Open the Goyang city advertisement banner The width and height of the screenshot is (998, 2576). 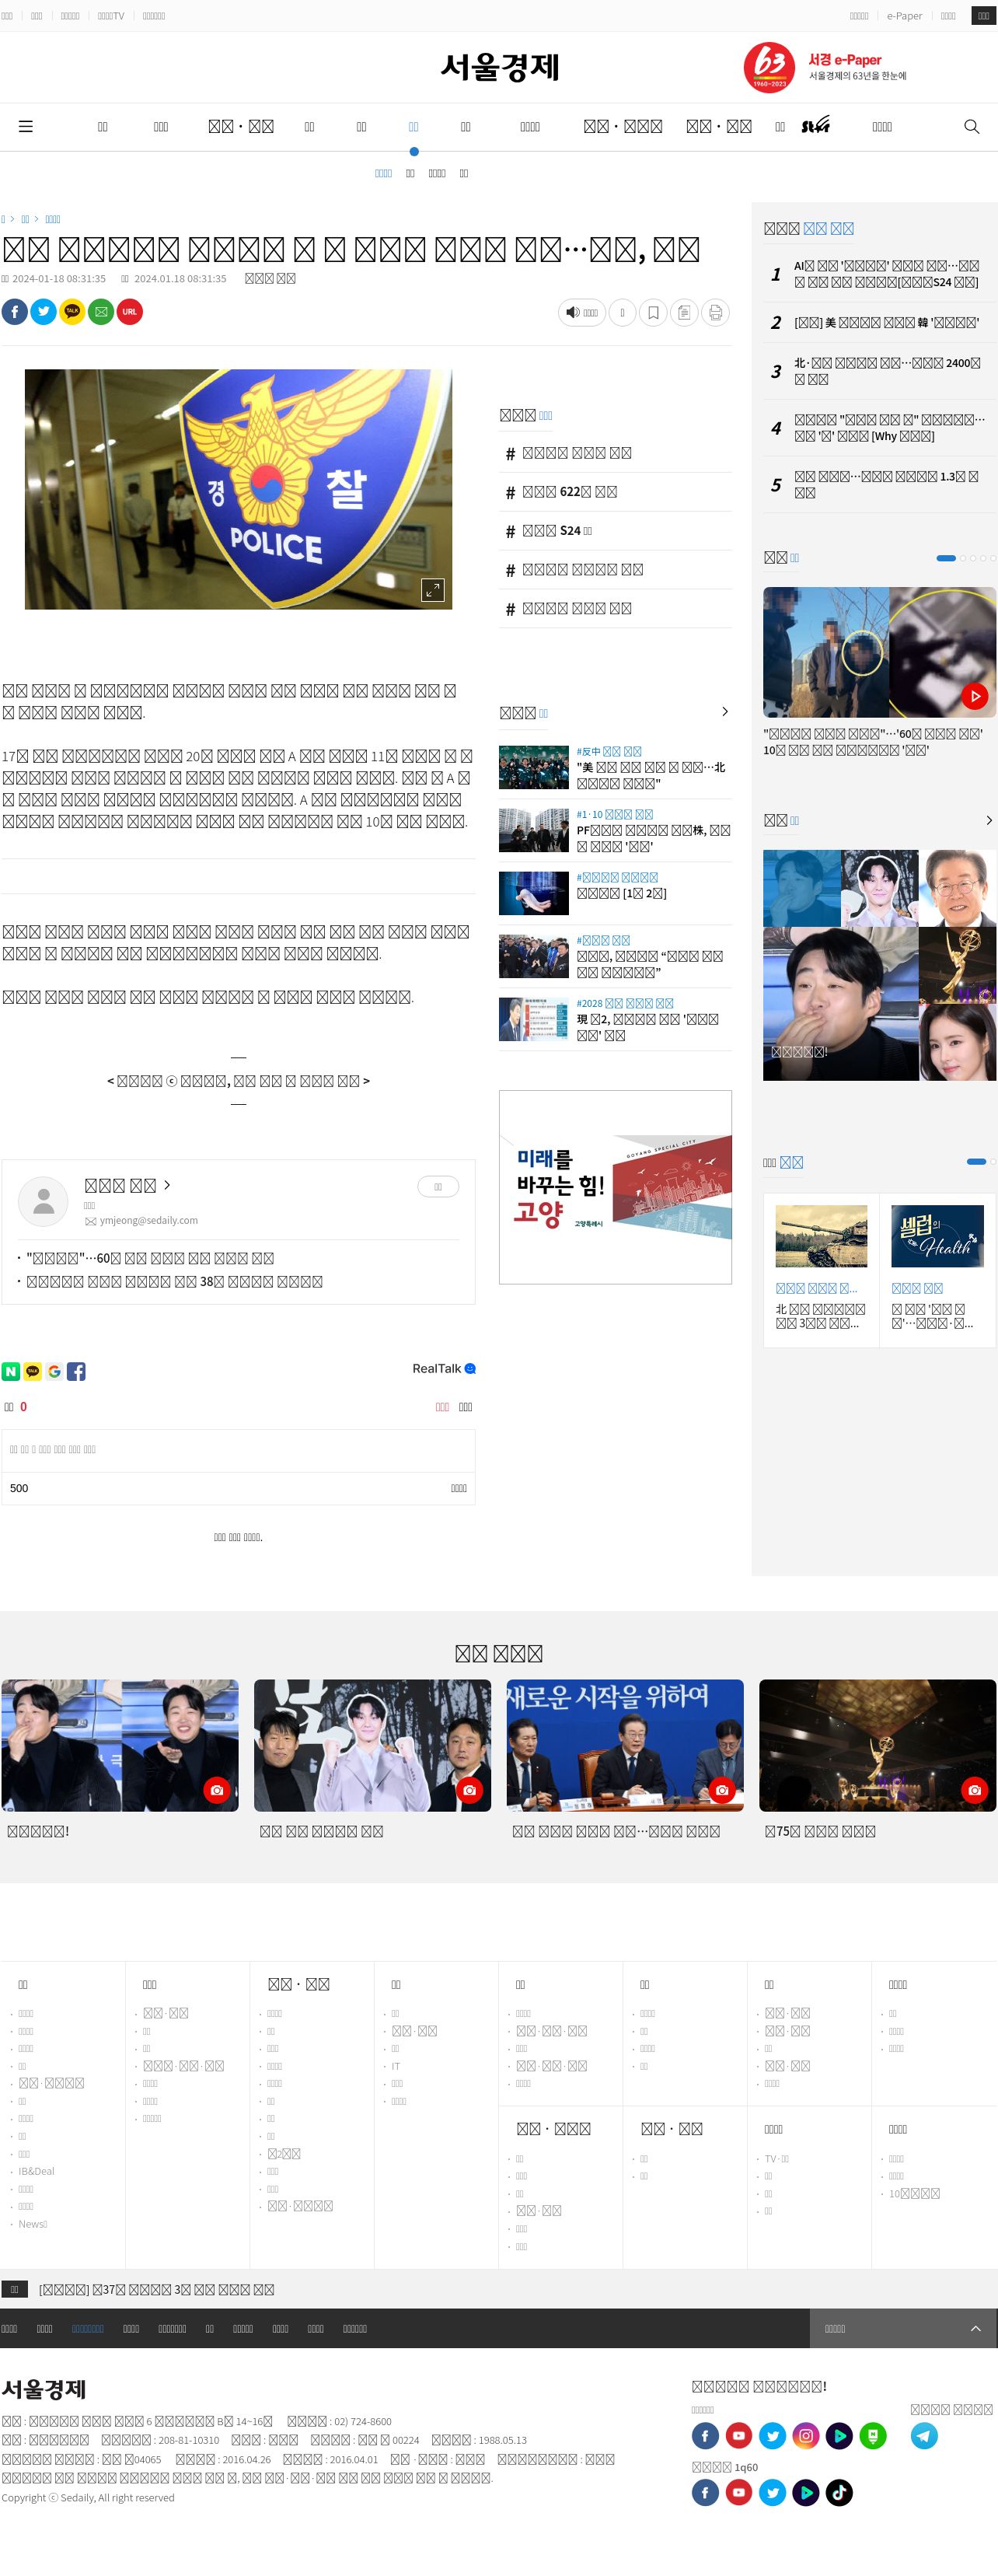615,1187
